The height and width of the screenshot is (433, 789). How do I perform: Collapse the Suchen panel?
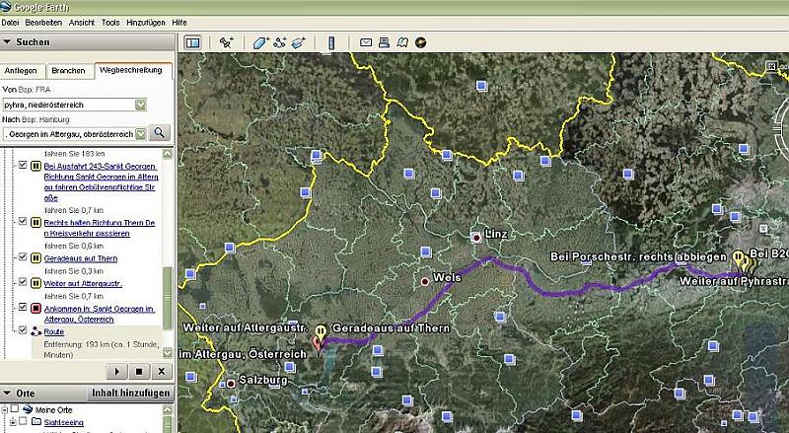[x=9, y=42]
